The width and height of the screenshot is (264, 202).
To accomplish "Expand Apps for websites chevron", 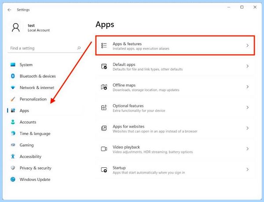I will [x=247, y=128].
